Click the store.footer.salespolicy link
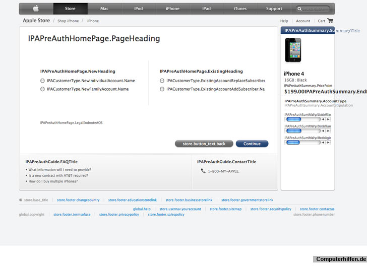Image resolution: width=367 pixels, height=267 pixels. tap(166, 215)
